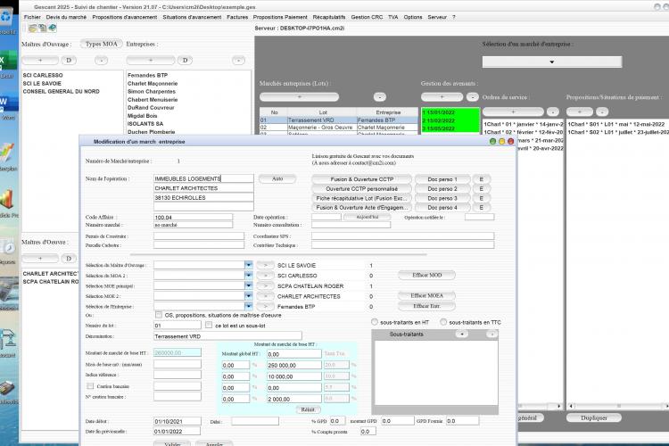Remove selected Maître d'Ouvrage with minus
Image resolution: width=669 pixels, height=446 pixels.
tap(101, 60)
